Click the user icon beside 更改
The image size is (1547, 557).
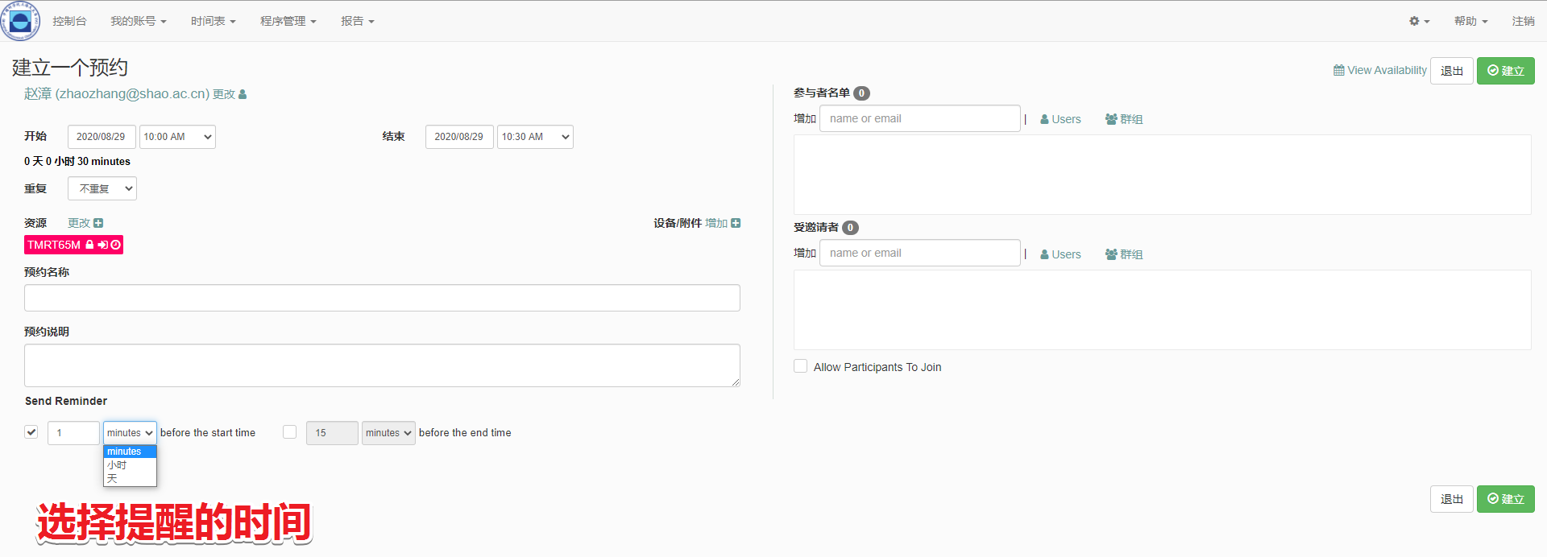click(243, 95)
